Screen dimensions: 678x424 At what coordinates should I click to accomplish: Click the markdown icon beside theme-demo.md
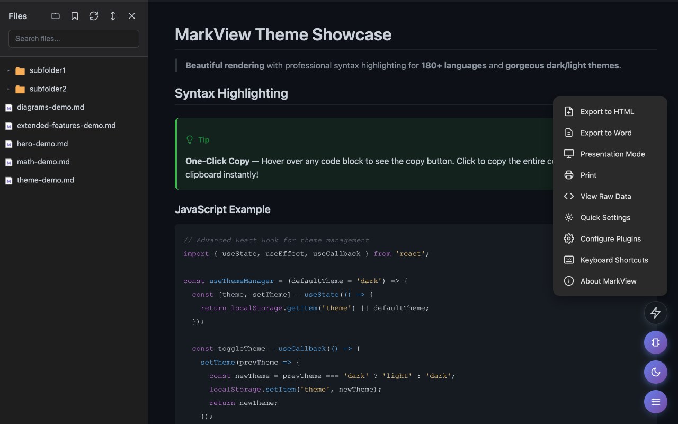coord(8,181)
